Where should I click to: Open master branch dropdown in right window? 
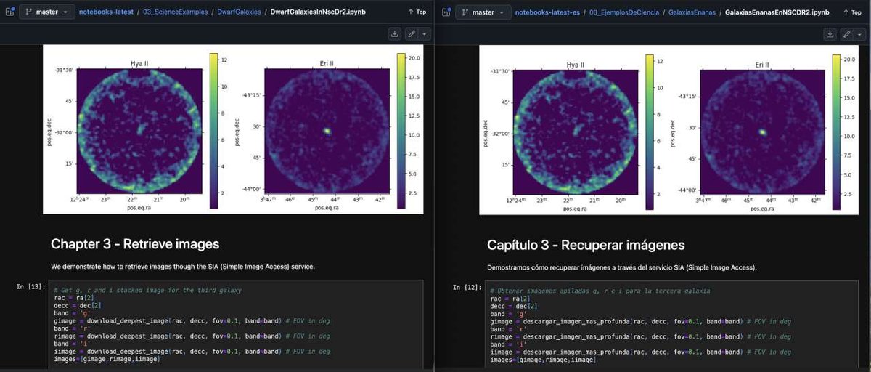[x=483, y=12]
